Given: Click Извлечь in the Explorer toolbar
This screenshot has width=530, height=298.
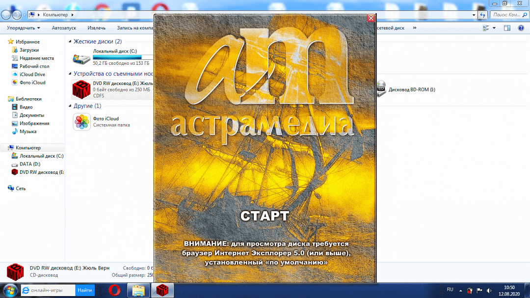Looking at the screenshot, I should pyautogui.click(x=96, y=28).
